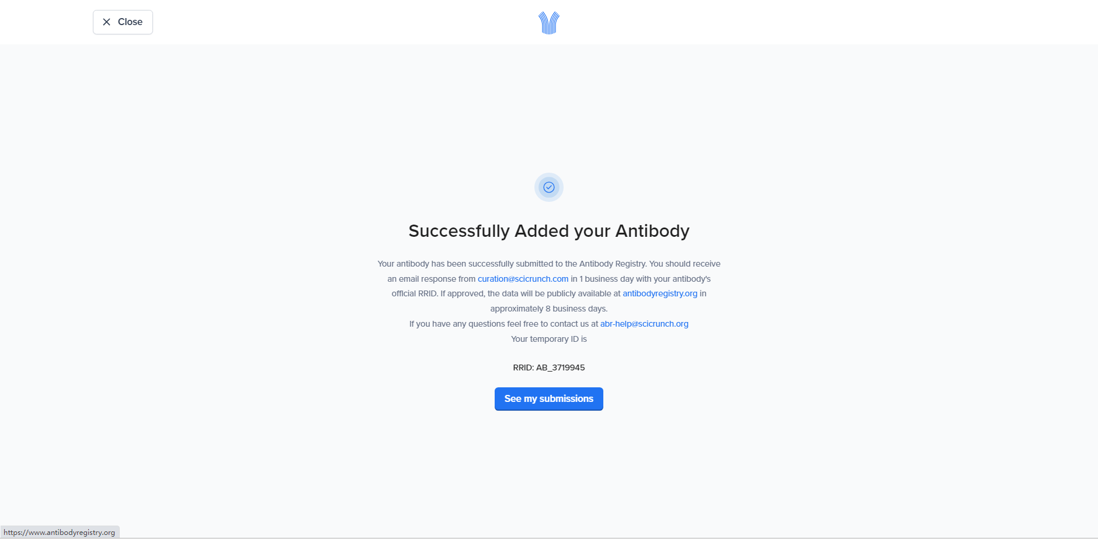
Task: Click the RRID: AB_3719945 identifier text
Action: point(549,367)
